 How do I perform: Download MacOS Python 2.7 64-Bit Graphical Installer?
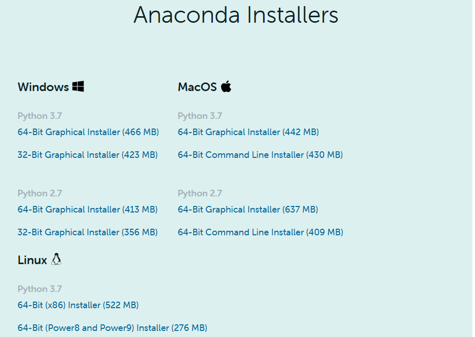point(247,209)
